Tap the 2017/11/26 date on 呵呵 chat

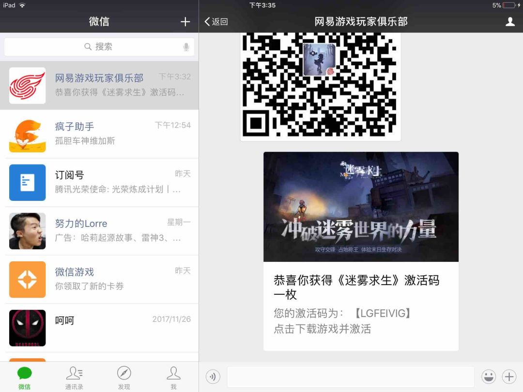tap(171, 319)
